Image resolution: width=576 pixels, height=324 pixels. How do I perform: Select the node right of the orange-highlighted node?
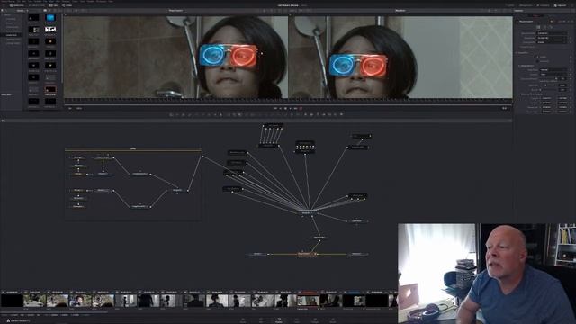click(356, 254)
